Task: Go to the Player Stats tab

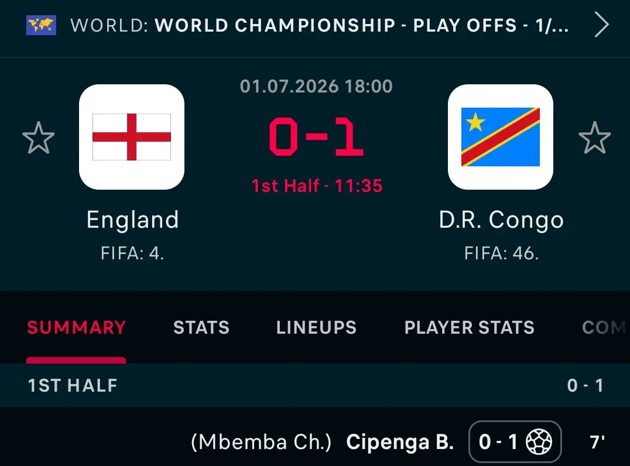Action: coord(470,327)
